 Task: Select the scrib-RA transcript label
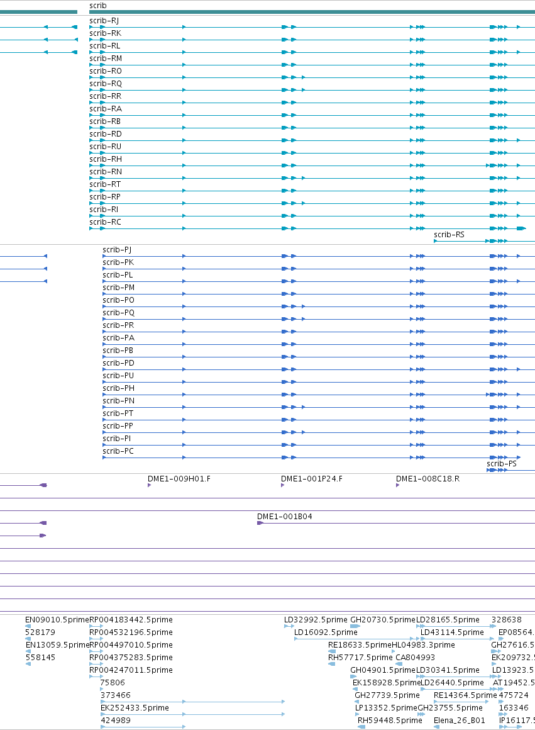click(x=106, y=108)
